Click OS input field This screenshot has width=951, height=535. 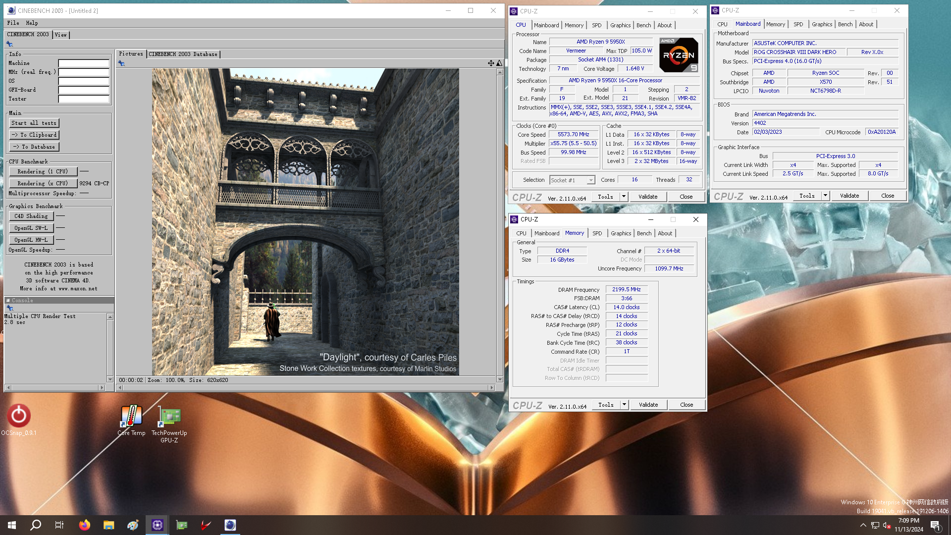tap(84, 81)
